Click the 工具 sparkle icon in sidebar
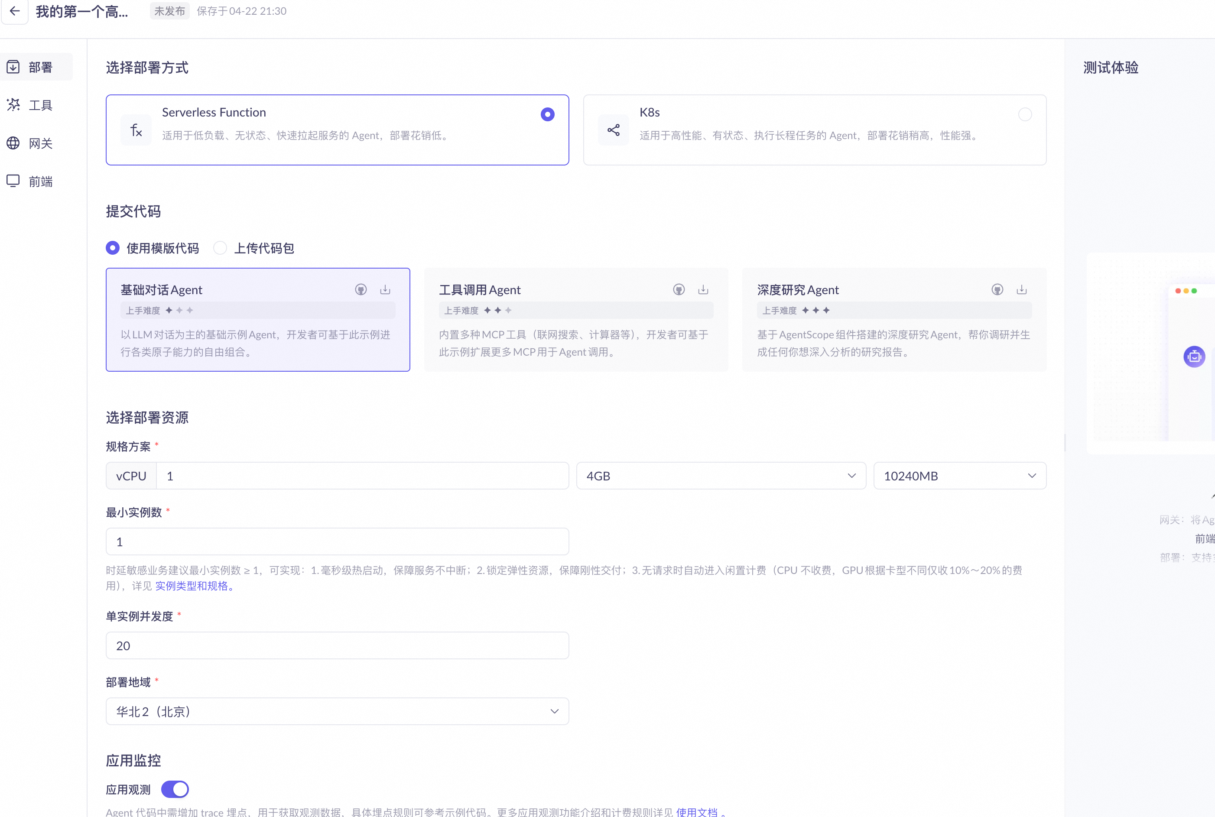This screenshot has height=817, width=1215. click(x=13, y=105)
